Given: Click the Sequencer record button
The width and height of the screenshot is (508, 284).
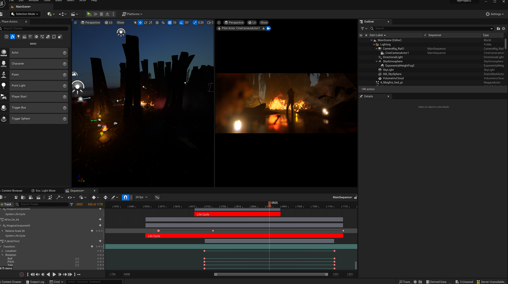Looking at the screenshot, I should (x=22, y=274).
